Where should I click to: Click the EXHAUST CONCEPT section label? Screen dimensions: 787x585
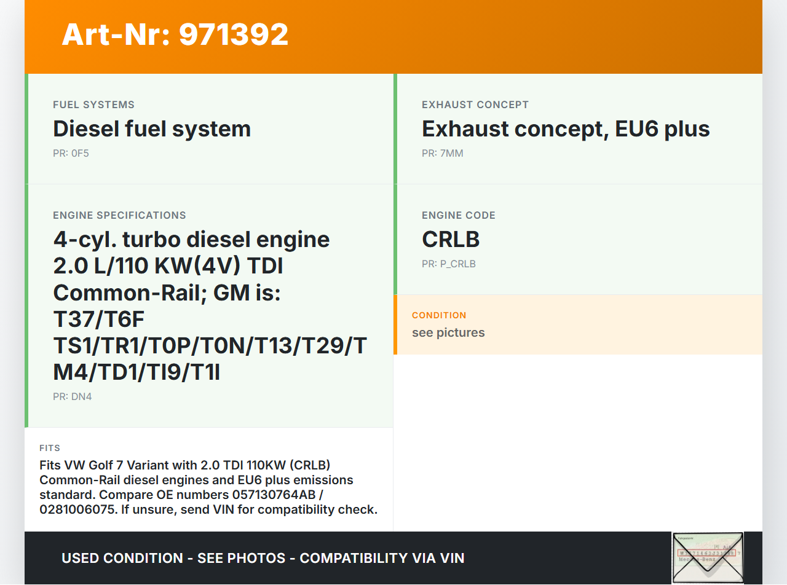[475, 105]
